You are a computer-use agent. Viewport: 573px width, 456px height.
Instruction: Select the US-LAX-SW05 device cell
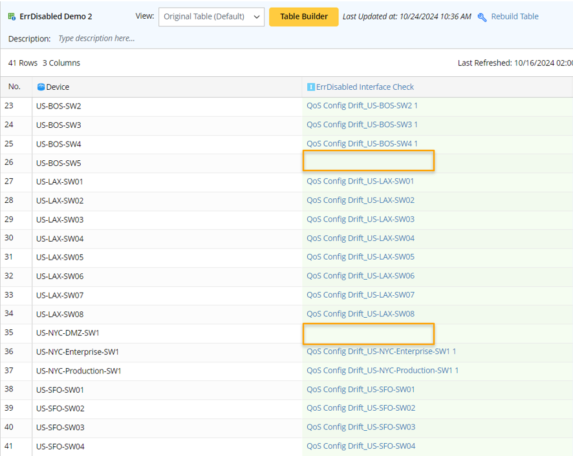pyautogui.click(x=59, y=258)
